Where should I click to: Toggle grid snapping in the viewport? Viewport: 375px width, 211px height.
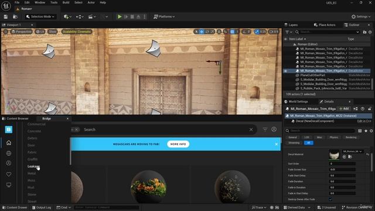(x=233, y=32)
